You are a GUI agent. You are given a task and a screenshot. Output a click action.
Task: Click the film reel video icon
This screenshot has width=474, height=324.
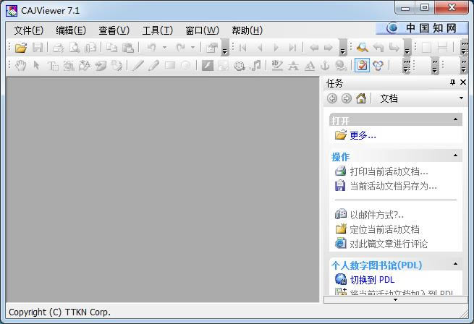(240, 65)
